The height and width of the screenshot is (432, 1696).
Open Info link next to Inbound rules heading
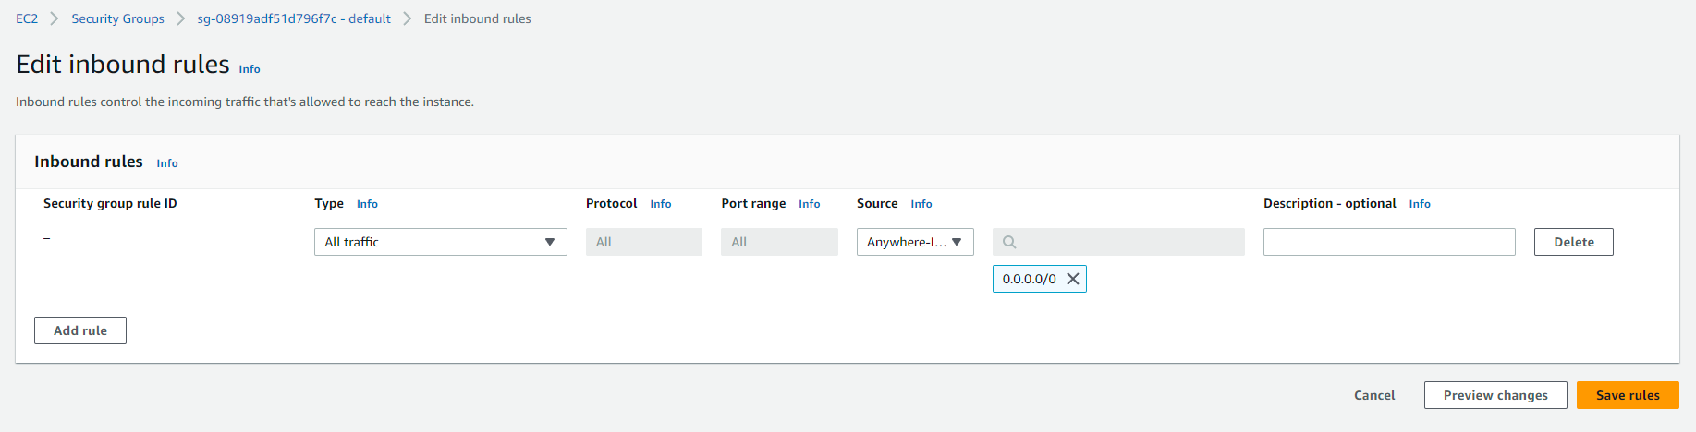(x=167, y=163)
